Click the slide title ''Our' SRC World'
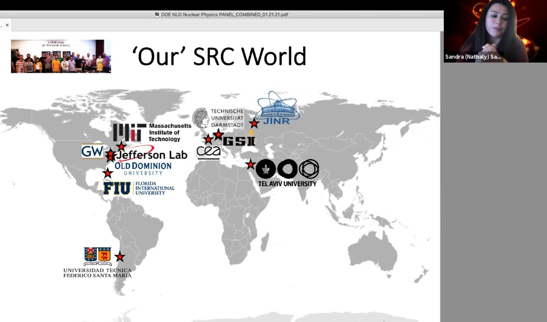 pos(219,56)
